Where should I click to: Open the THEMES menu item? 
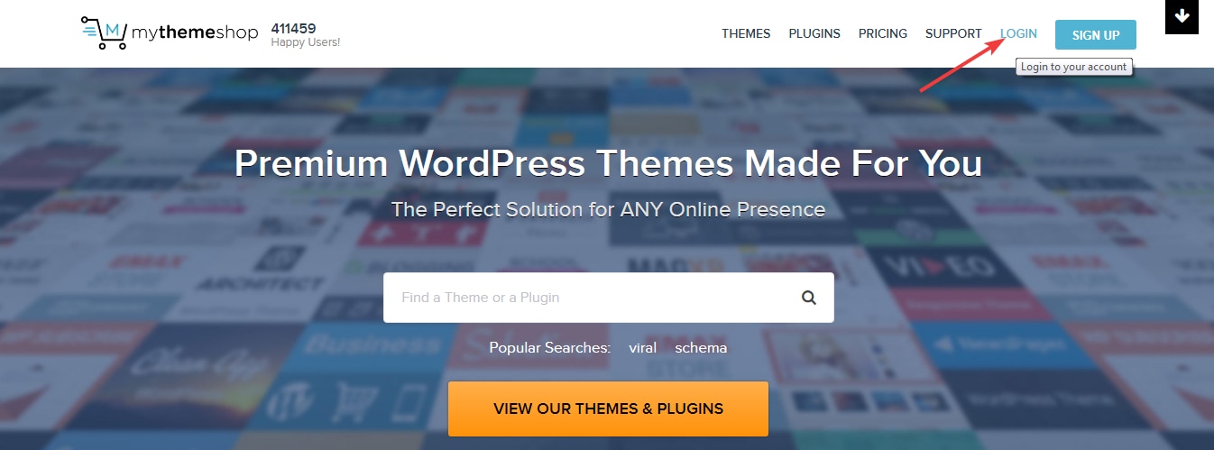tap(746, 33)
